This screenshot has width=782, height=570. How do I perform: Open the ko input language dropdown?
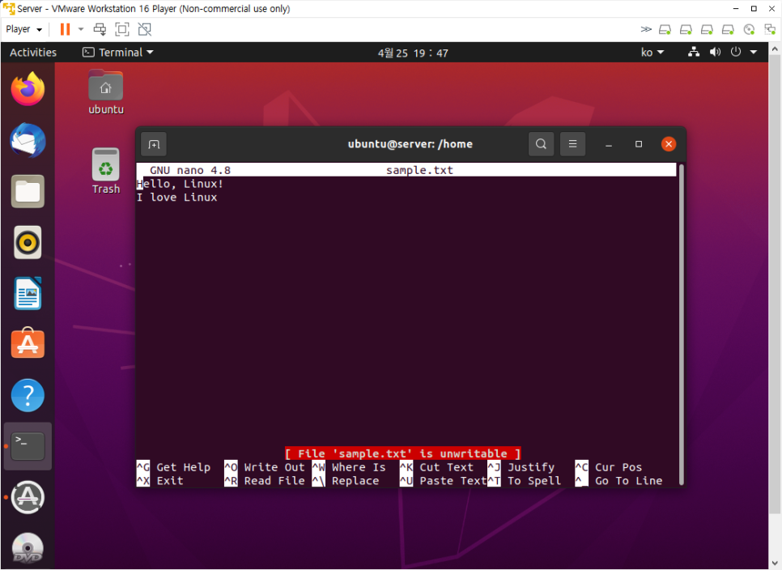[652, 53]
